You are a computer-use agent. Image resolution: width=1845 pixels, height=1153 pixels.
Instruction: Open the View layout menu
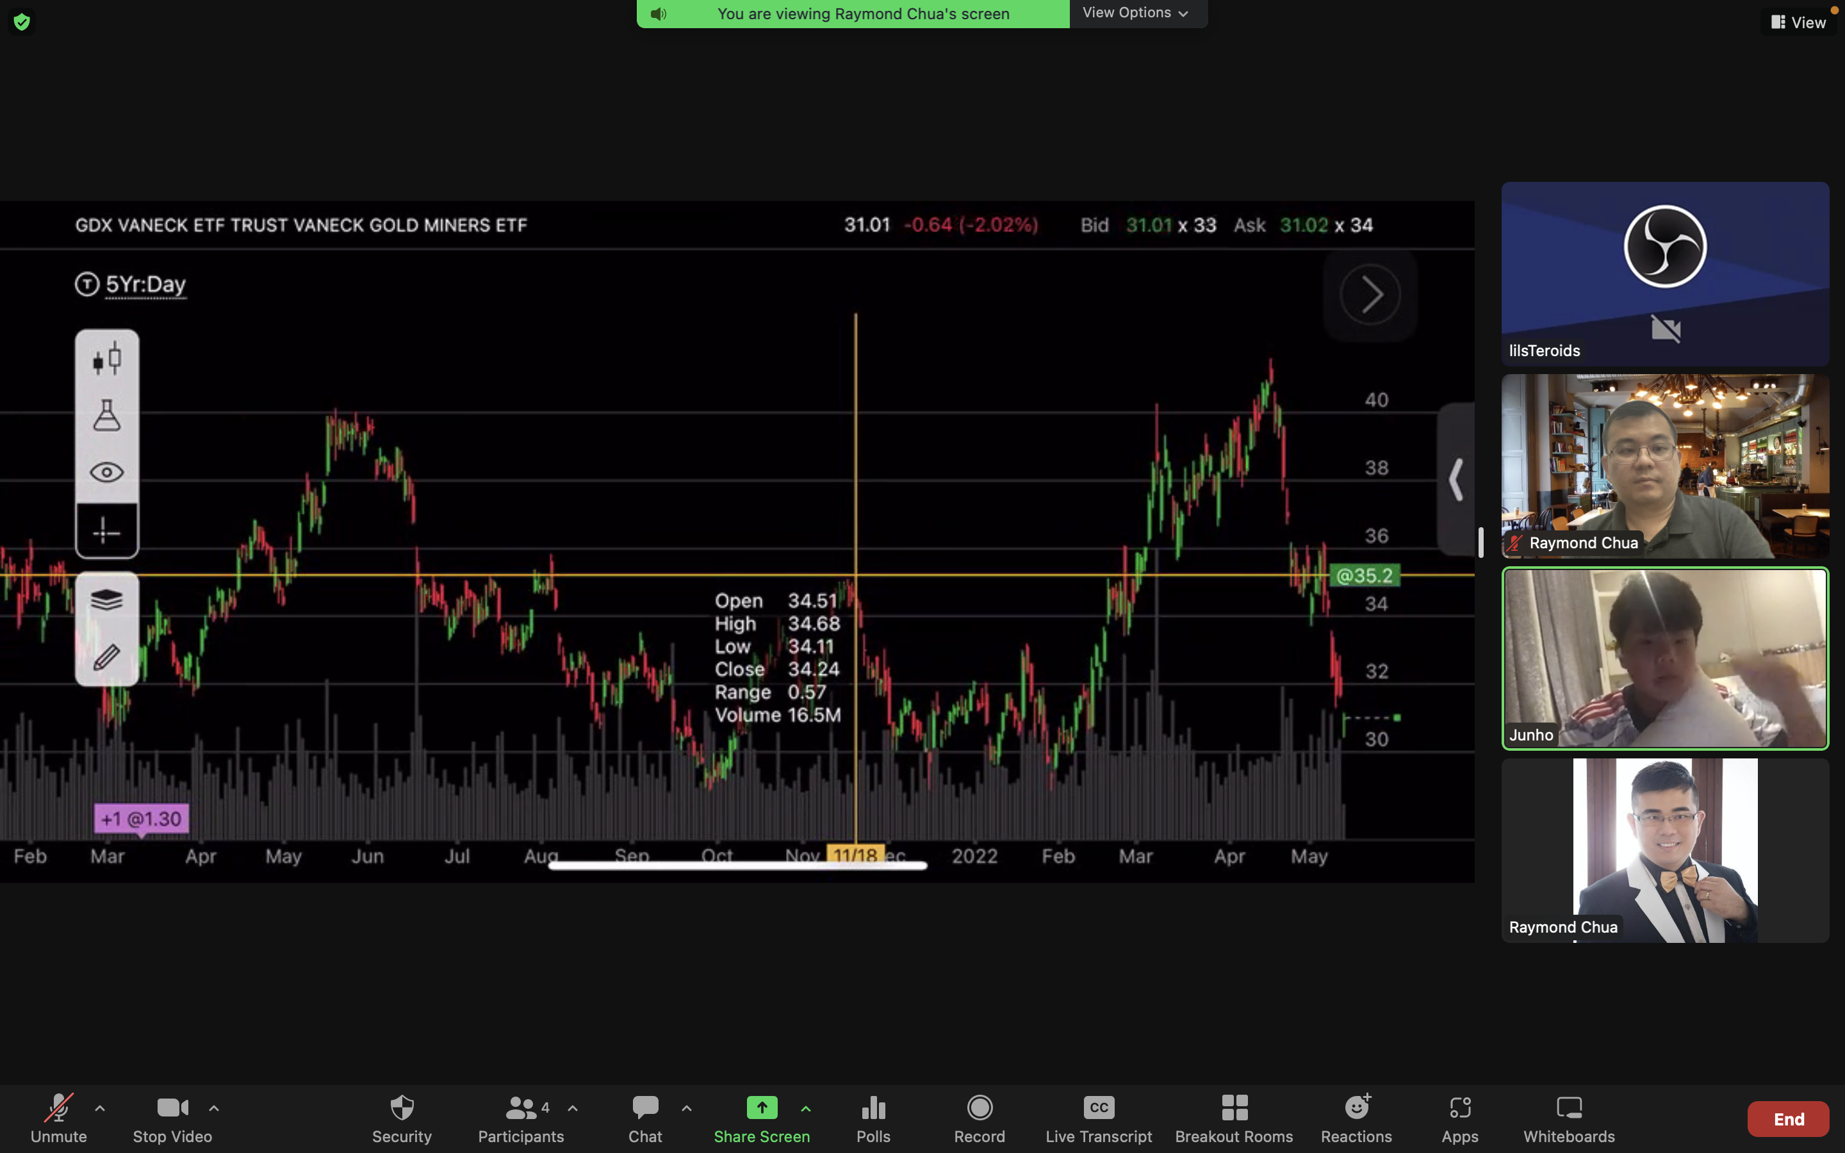click(1798, 22)
